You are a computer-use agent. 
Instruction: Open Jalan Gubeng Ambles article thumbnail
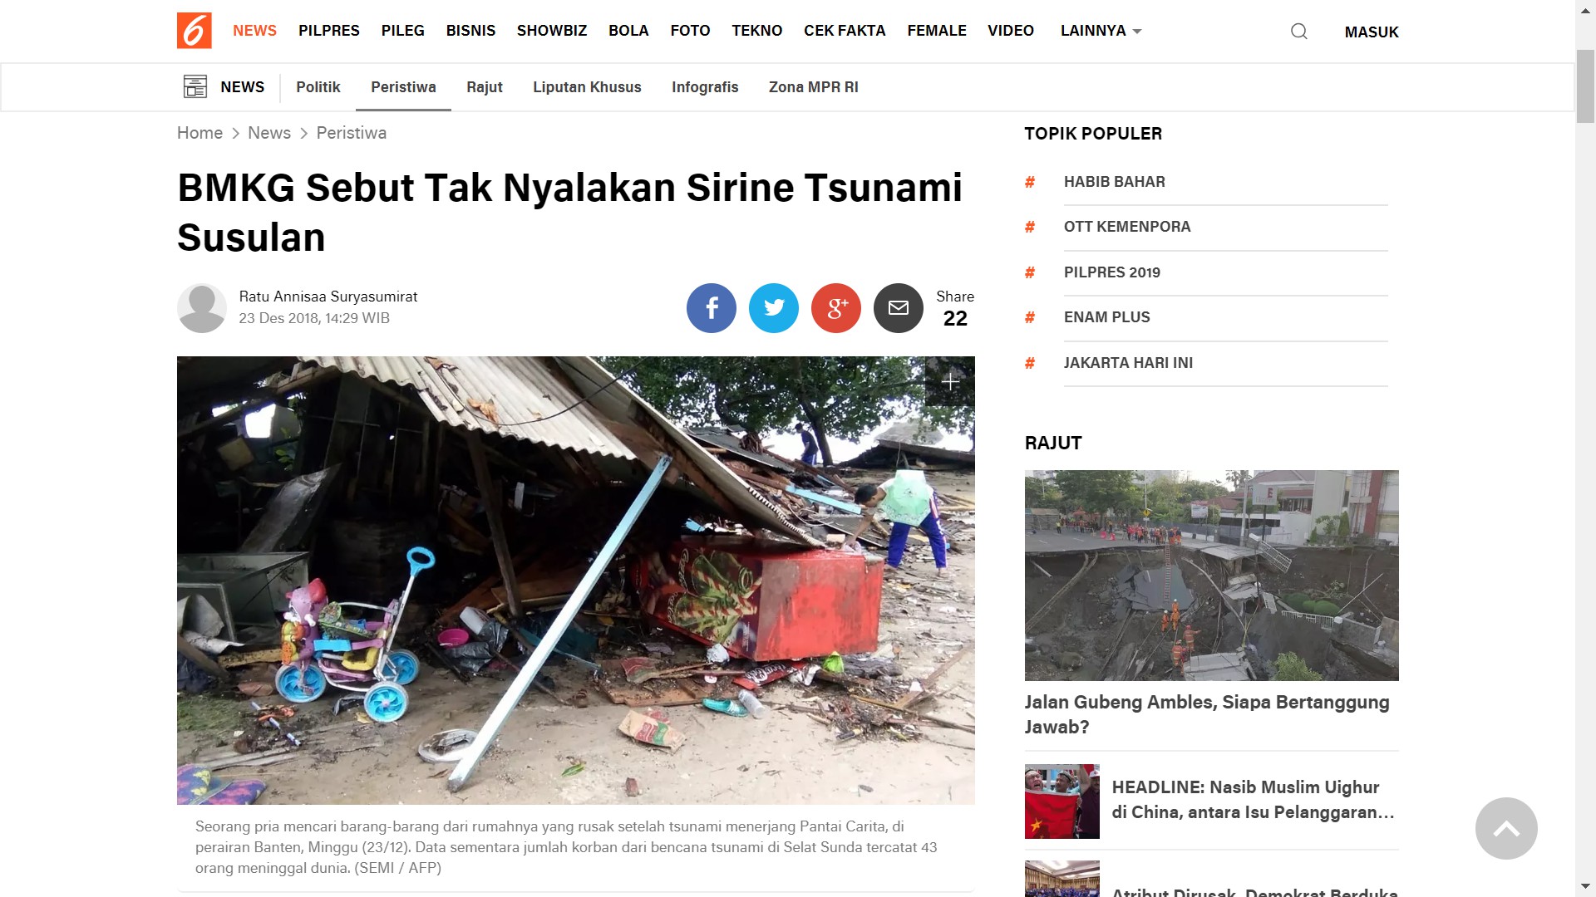click(x=1211, y=576)
